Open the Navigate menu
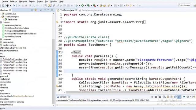The height and width of the screenshot is (110, 196). click(23, 2)
